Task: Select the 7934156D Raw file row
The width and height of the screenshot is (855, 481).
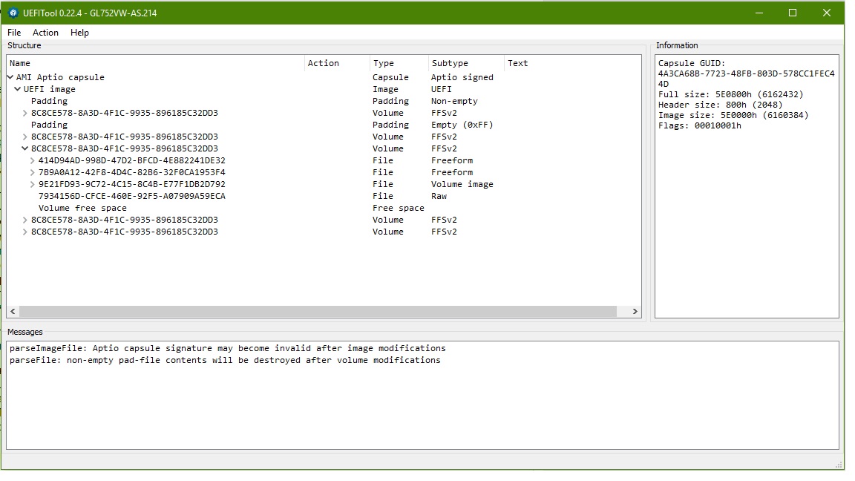Action: [x=131, y=196]
